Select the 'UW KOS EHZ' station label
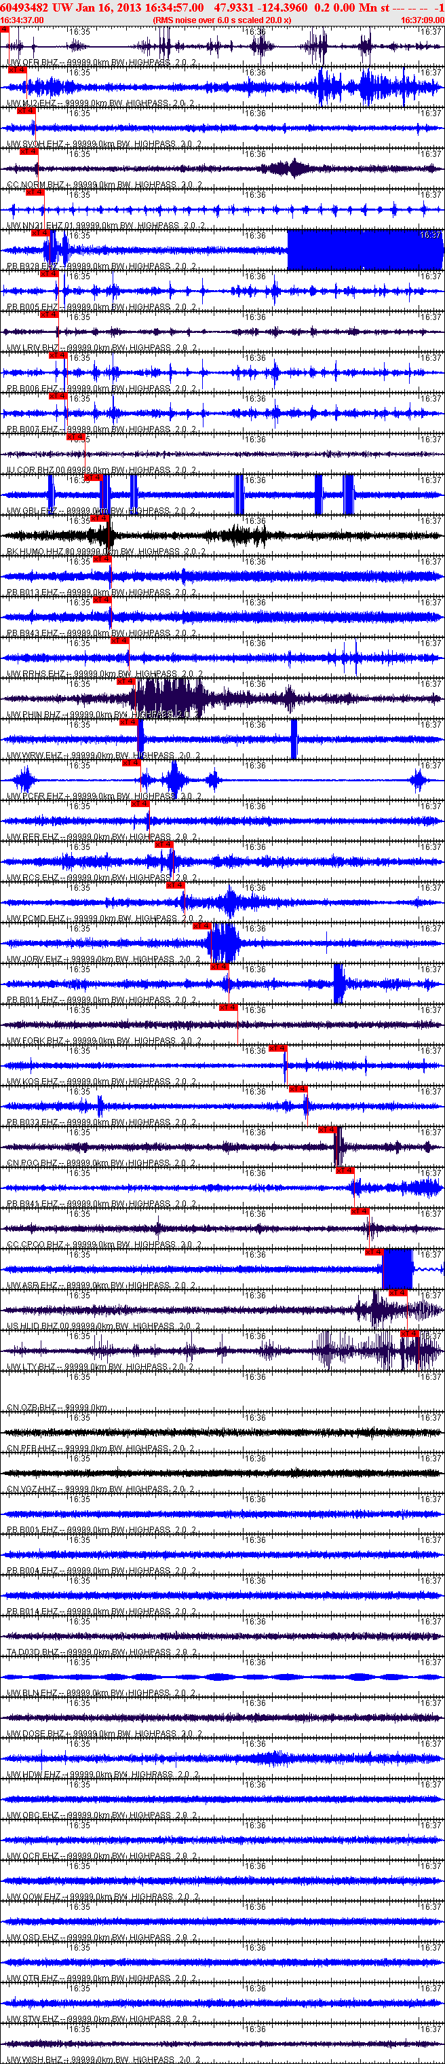Image resolution: width=445 pixels, height=2064 pixels. pyautogui.click(x=33, y=1082)
